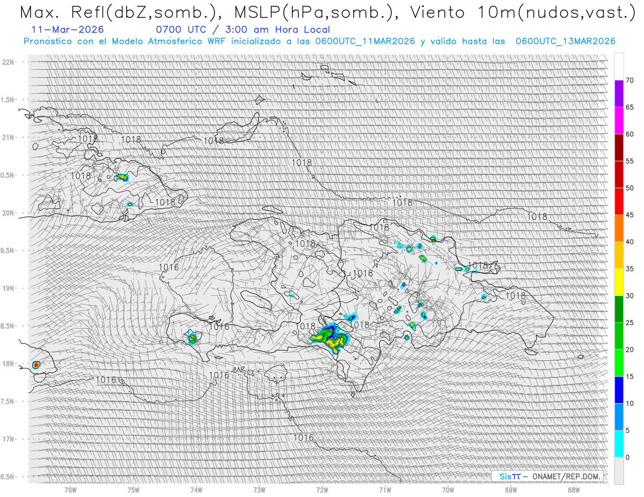The width and height of the screenshot is (644, 497).
Task: Click the legend value "40"
Action: 630,242
